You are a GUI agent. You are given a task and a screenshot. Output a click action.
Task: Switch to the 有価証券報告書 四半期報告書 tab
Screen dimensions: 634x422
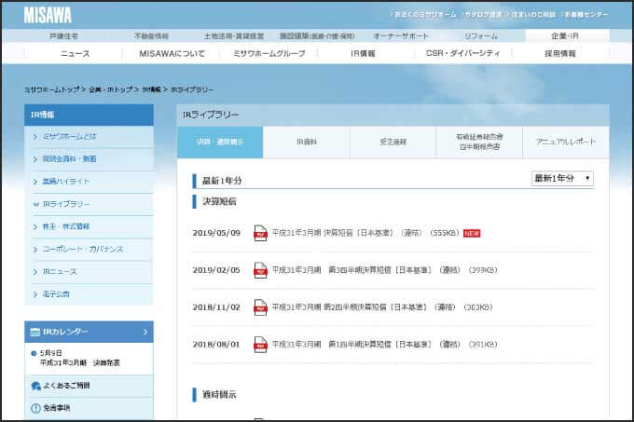point(479,143)
